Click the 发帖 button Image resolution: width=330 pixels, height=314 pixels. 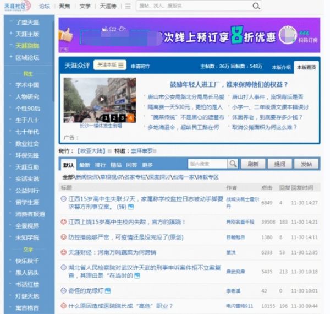tap(306, 164)
